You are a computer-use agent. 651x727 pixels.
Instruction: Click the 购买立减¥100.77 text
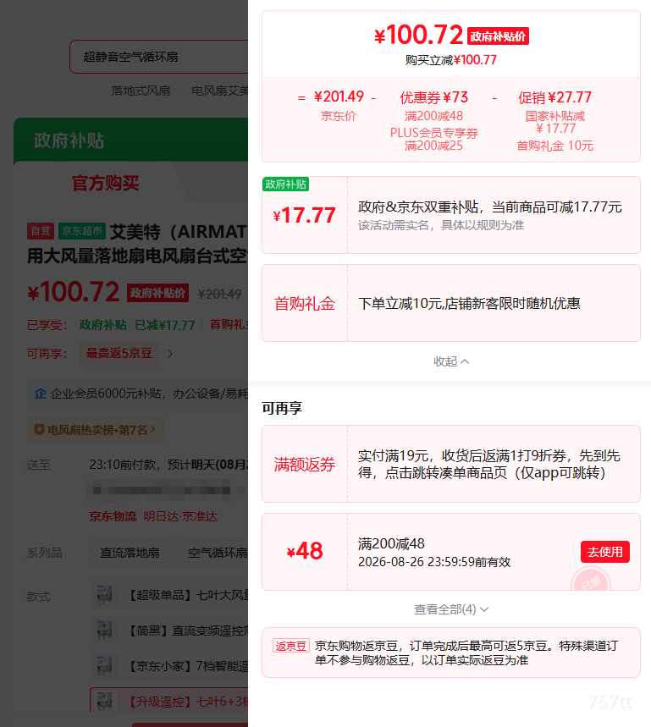tap(450, 60)
